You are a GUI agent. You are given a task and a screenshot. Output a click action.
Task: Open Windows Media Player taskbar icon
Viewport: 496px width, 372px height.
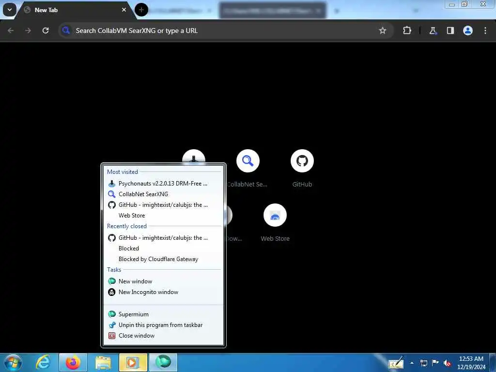click(133, 362)
